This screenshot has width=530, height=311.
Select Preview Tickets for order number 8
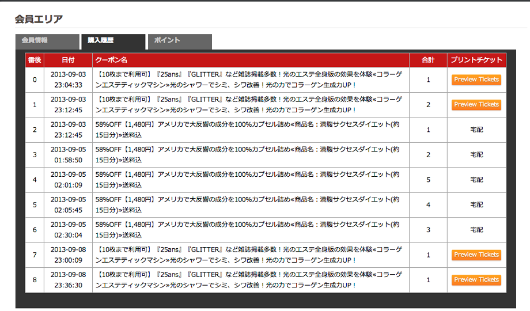476,280
